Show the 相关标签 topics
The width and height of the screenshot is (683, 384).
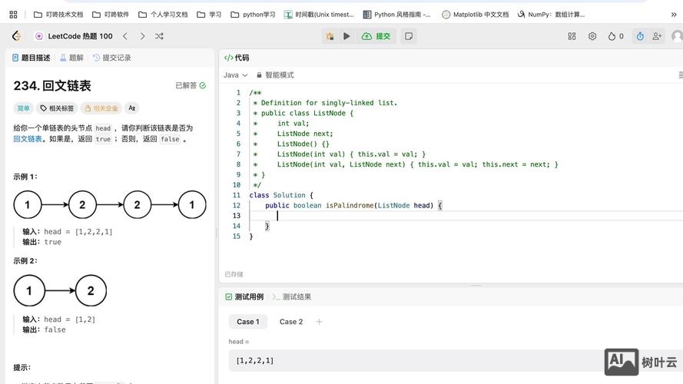[57, 108]
